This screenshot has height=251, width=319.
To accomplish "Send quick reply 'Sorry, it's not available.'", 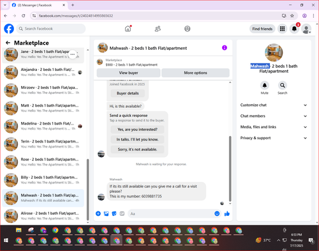I will pyautogui.click(x=137, y=149).
